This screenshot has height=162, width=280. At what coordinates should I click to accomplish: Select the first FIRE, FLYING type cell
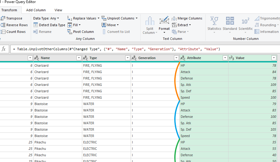point(106,65)
